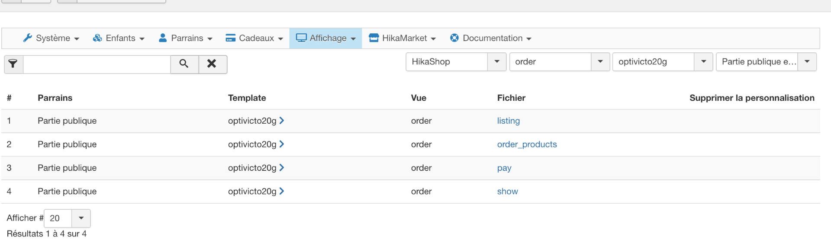The image size is (831, 243).
Task: Clear the search with the X button
Action: [x=212, y=64]
